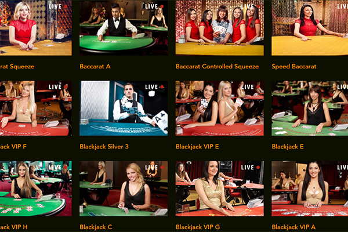The width and height of the screenshot is (348, 232).
Task: Click the LIVE icon on Blackjack C
Action: tap(154, 168)
